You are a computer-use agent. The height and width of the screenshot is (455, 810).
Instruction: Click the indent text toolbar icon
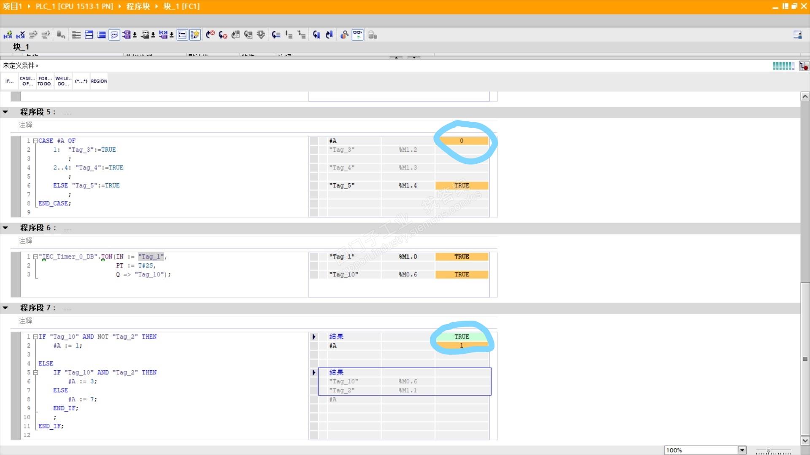pos(289,35)
